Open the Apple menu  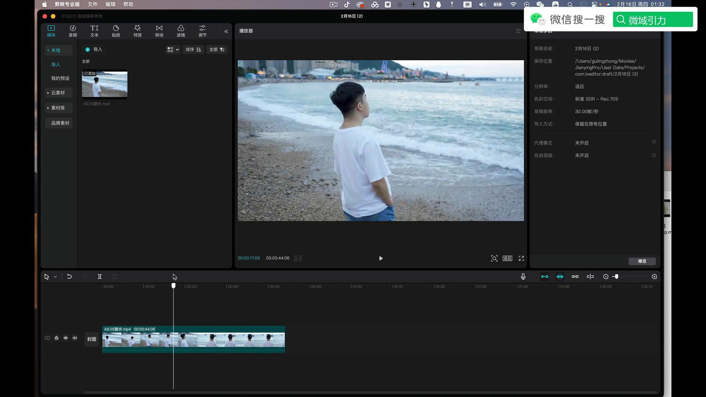click(44, 4)
